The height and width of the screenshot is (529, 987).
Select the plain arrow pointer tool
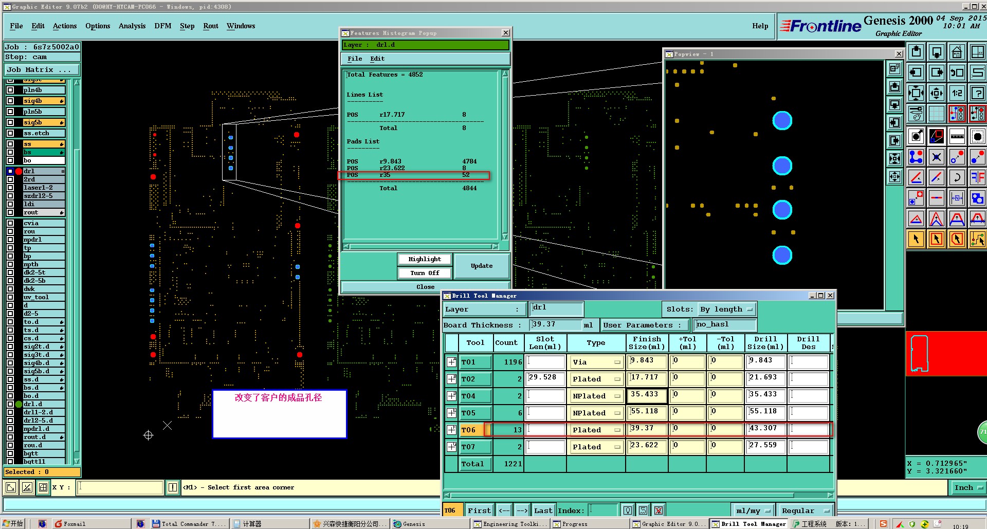pyautogui.click(x=916, y=239)
